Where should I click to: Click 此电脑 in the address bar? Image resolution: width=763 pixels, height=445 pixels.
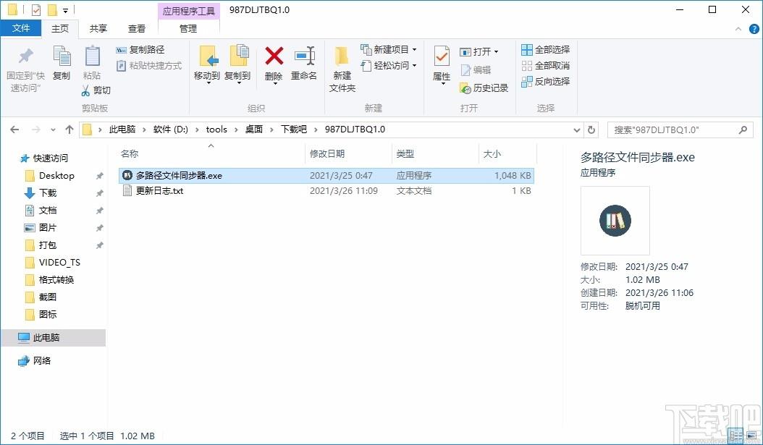point(122,130)
